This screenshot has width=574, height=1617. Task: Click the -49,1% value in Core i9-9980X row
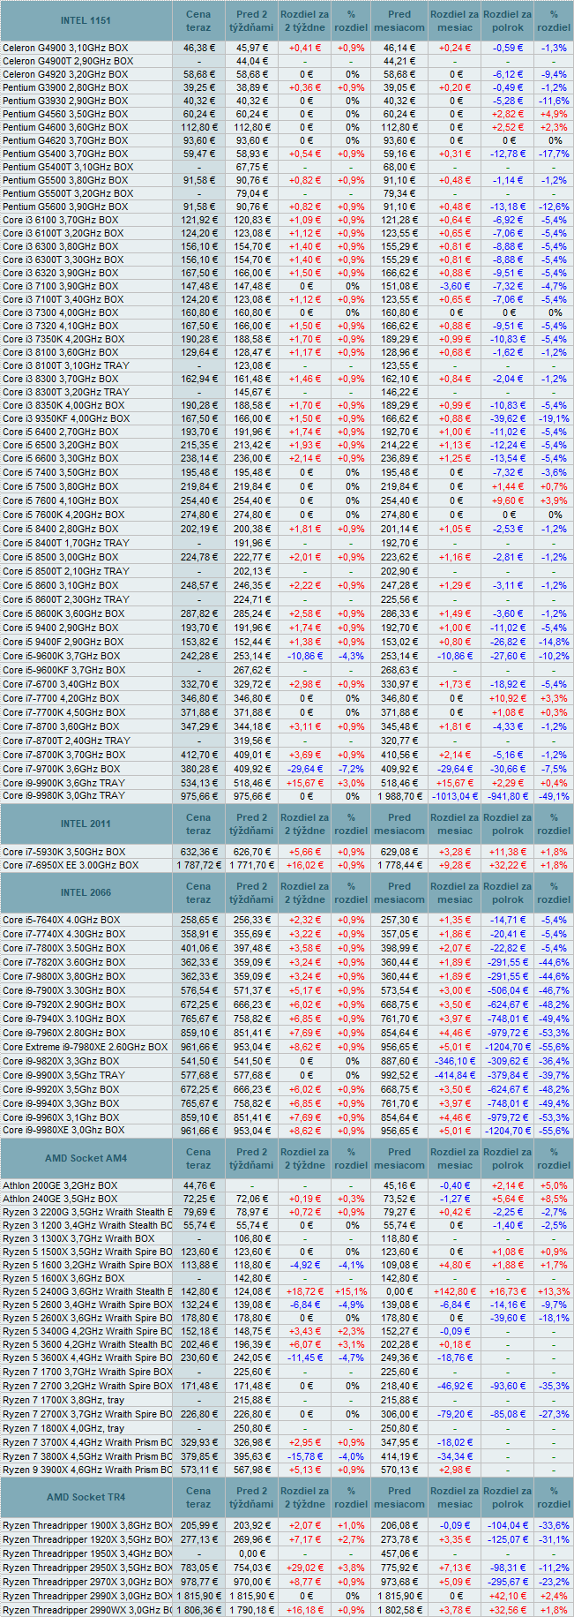coord(554,795)
